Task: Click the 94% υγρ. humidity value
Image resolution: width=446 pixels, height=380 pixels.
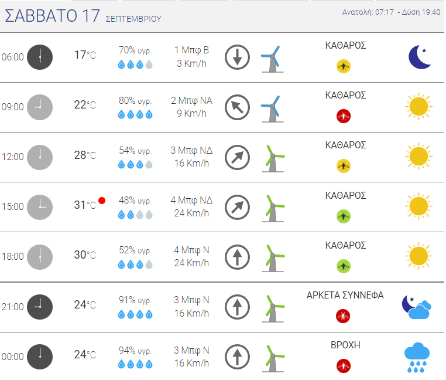Action: [x=135, y=350]
